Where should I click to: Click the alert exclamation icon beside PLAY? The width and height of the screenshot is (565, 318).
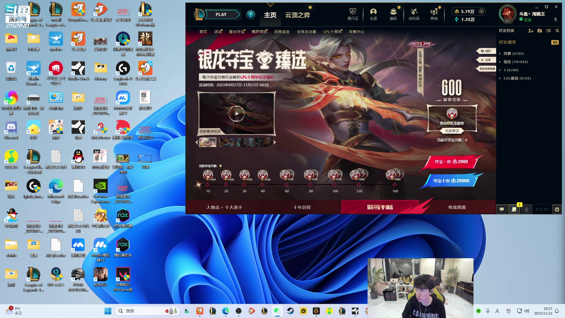click(251, 14)
